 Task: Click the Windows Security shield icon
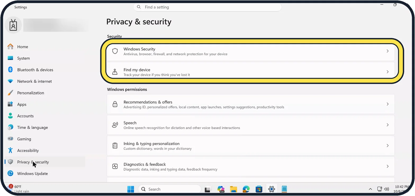[115, 51]
